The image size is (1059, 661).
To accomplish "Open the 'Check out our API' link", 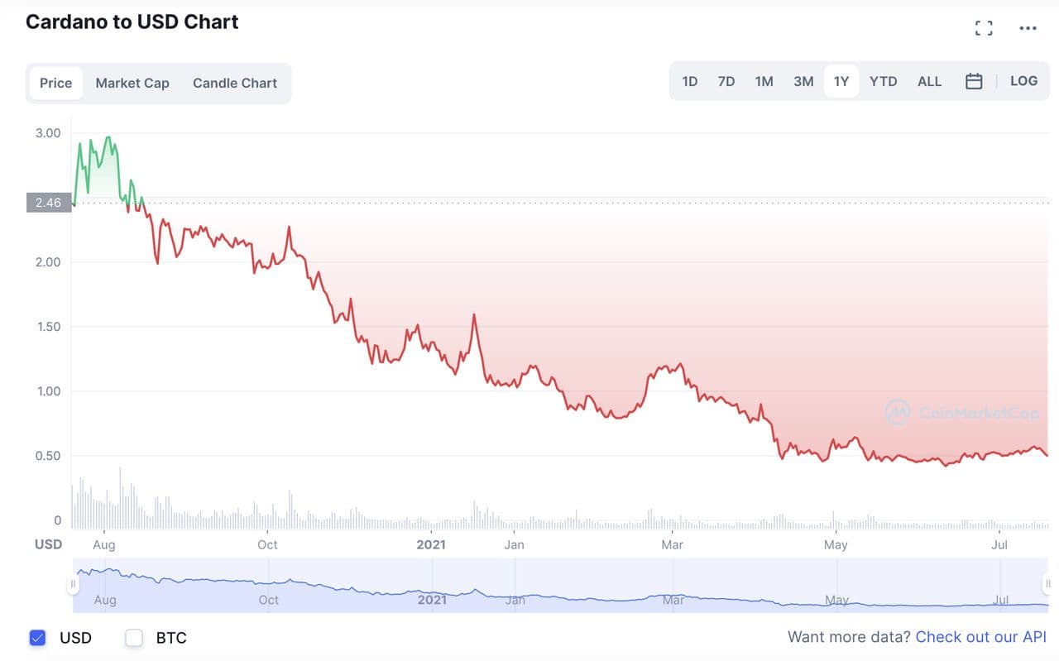I will (x=980, y=637).
